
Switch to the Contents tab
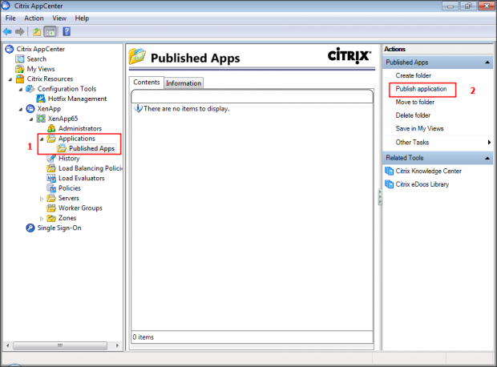(147, 83)
